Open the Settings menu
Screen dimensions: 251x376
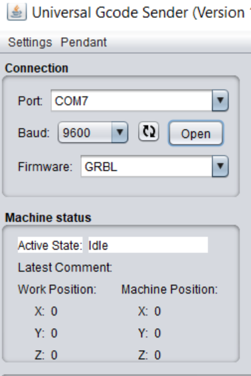click(x=30, y=43)
